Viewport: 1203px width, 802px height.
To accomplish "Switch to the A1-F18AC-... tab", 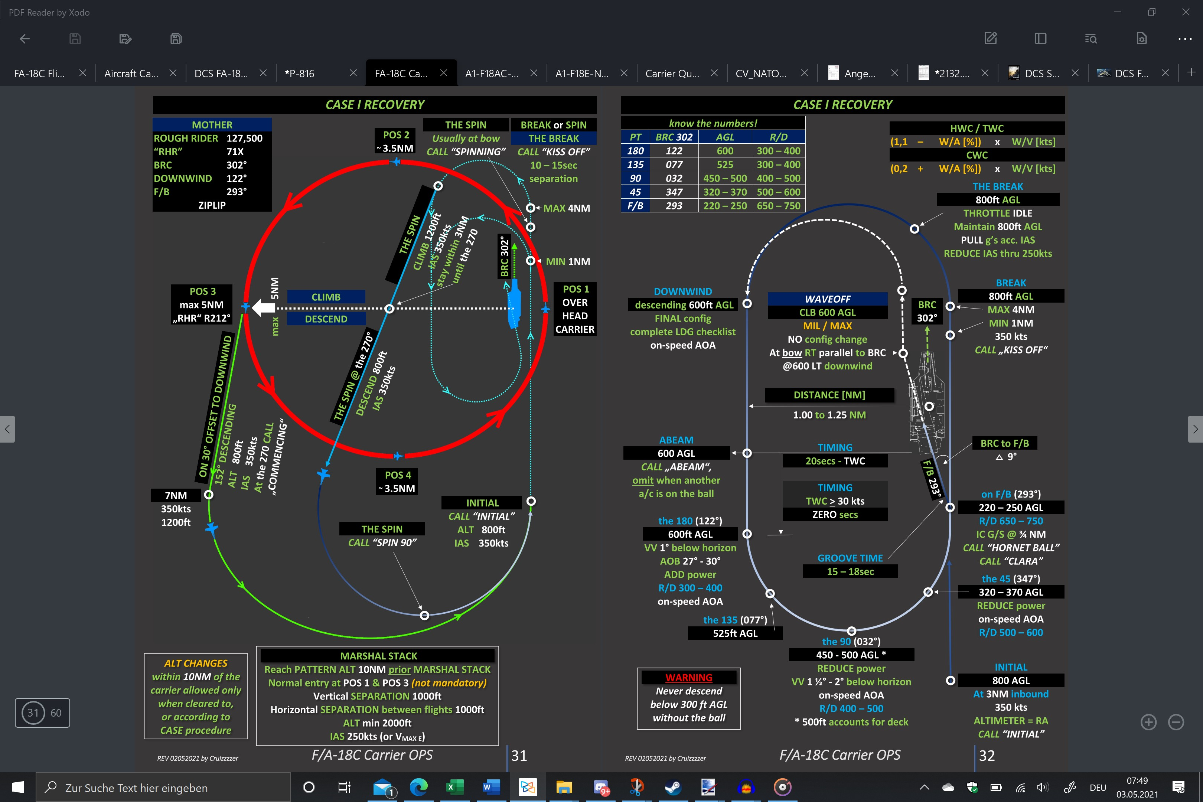I will [x=492, y=74].
